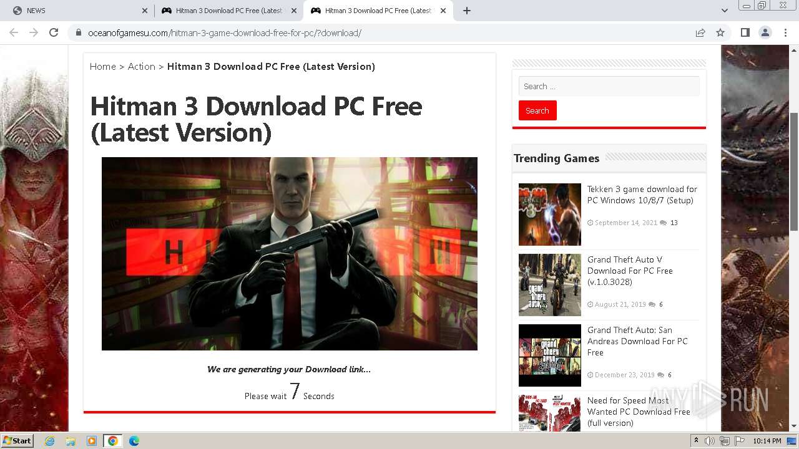Open Chrome three-dot menu
Screen dimensions: 799x449
click(785, 32)
